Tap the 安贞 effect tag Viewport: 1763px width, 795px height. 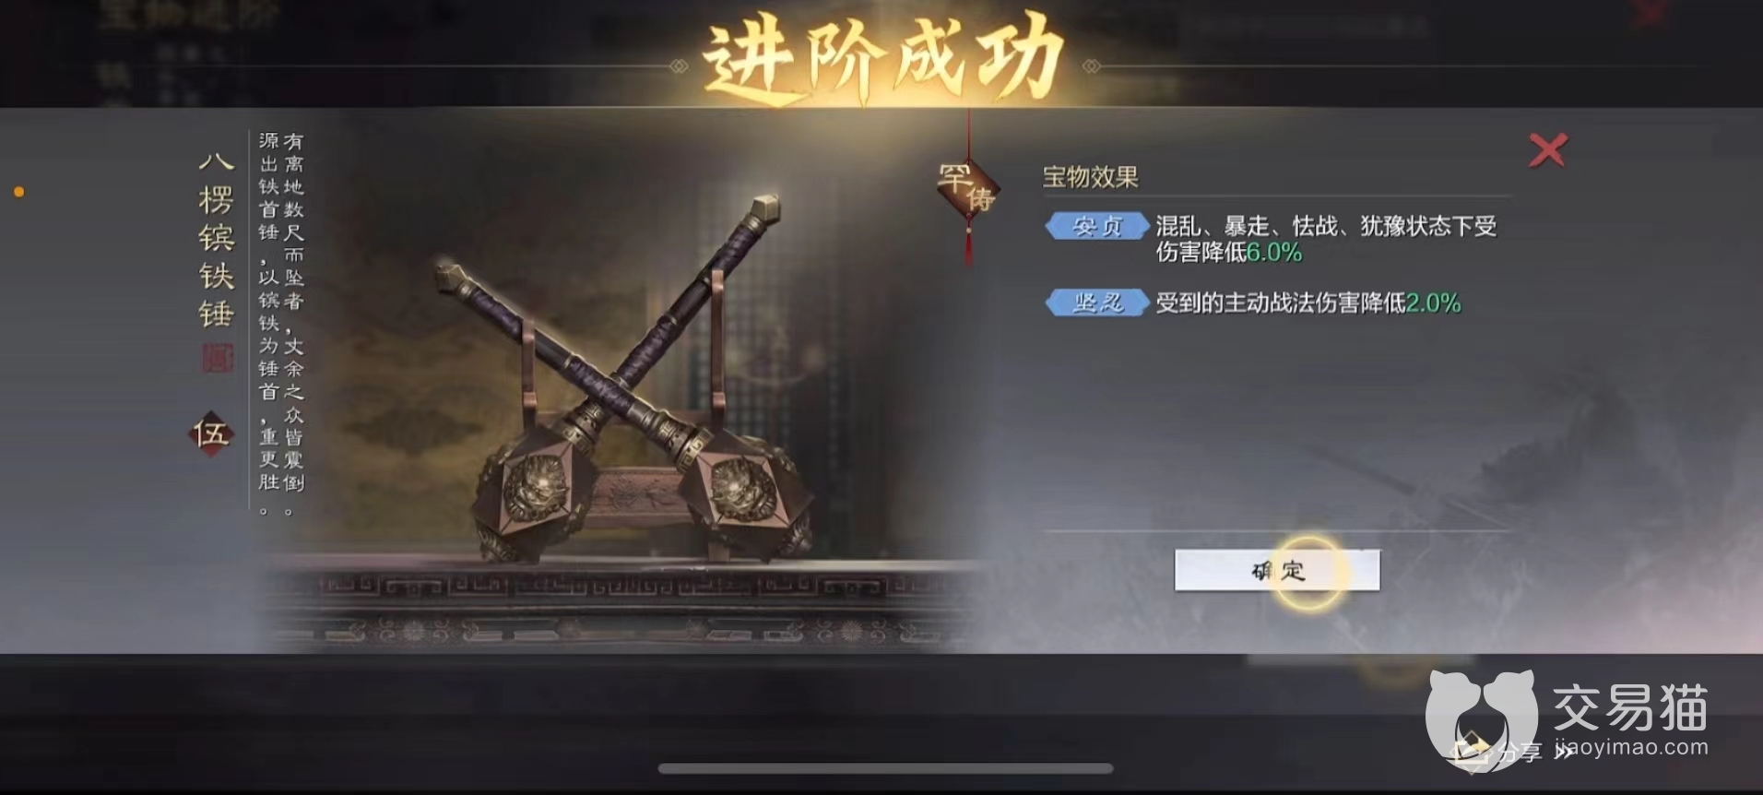click(x=1097, y=226)
